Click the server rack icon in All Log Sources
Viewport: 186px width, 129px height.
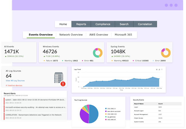point(58,77)
